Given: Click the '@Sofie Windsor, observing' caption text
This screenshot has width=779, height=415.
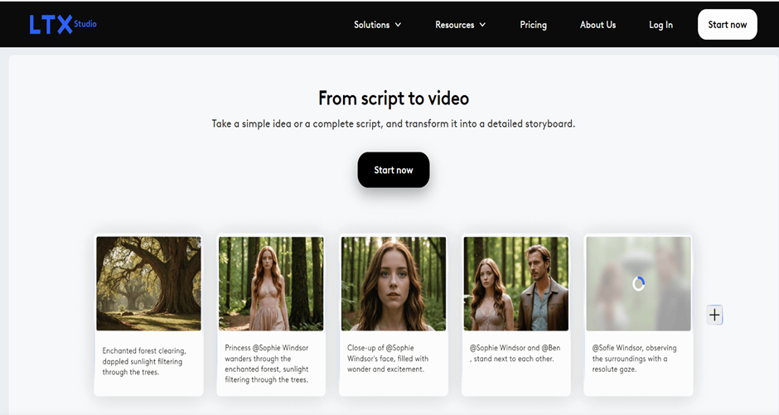Looking at the screenshot, I should click(x=635, y=359).
